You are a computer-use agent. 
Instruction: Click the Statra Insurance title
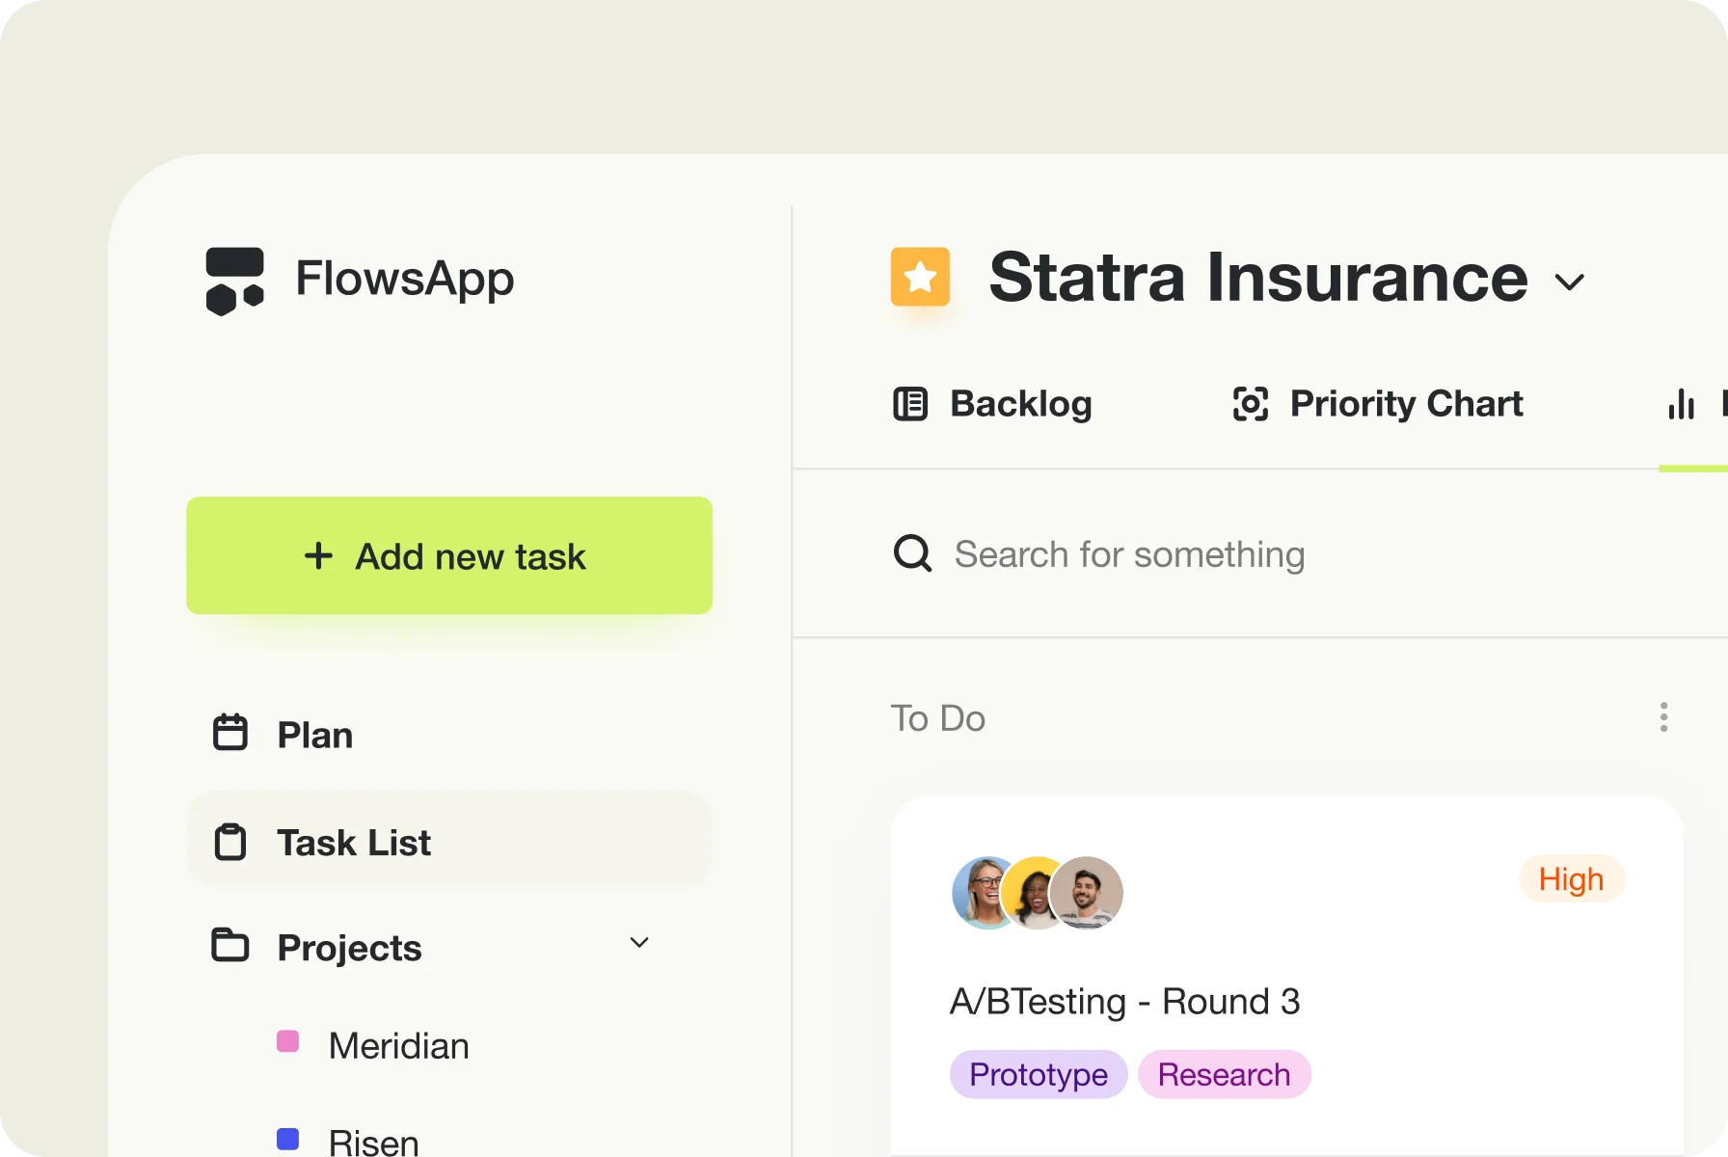tap(1258, 278)
